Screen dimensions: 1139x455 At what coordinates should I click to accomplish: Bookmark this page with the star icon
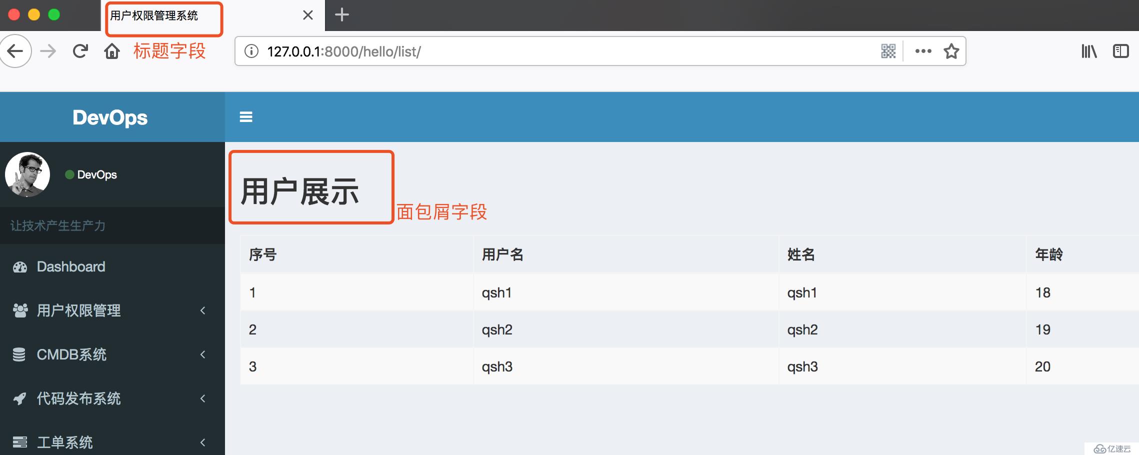(951, 51)
